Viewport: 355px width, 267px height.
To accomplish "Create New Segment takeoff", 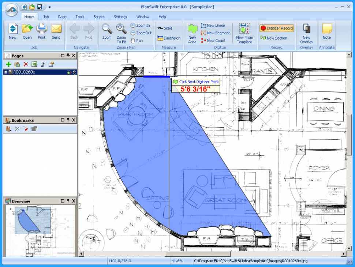I will coord(215,33).
